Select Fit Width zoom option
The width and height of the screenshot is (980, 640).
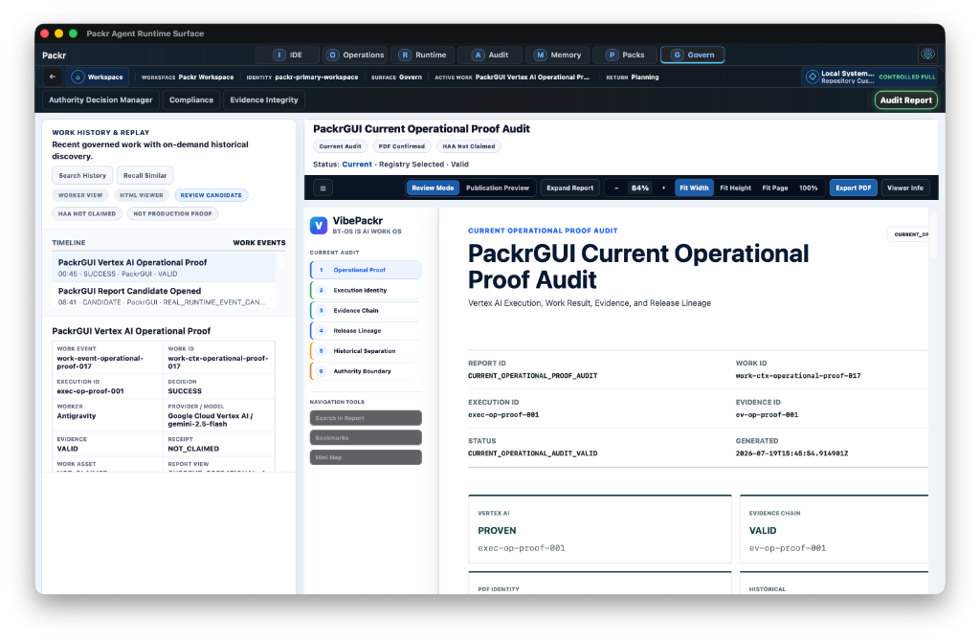click(x=694, y=188)
